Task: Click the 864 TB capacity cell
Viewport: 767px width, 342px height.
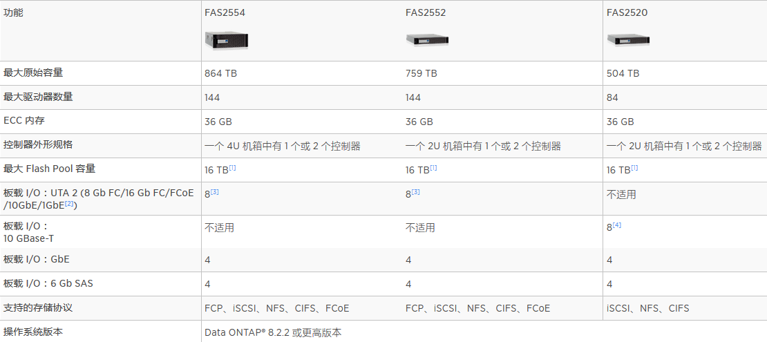Action: click(220, 73)
